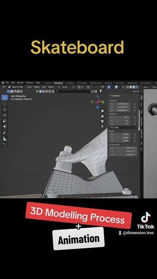Image resolution: width=157 pixels, height=279 pixels.
Task: Switch to rendered viewport shading
Action: pos(137,87)
